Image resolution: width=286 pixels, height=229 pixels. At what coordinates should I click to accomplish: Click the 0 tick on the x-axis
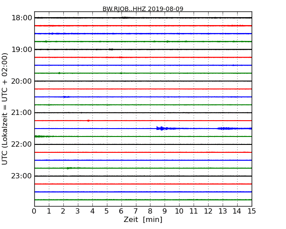[34, 211]
